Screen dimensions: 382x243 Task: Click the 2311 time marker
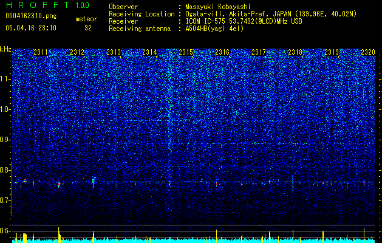tap(41, 52)
